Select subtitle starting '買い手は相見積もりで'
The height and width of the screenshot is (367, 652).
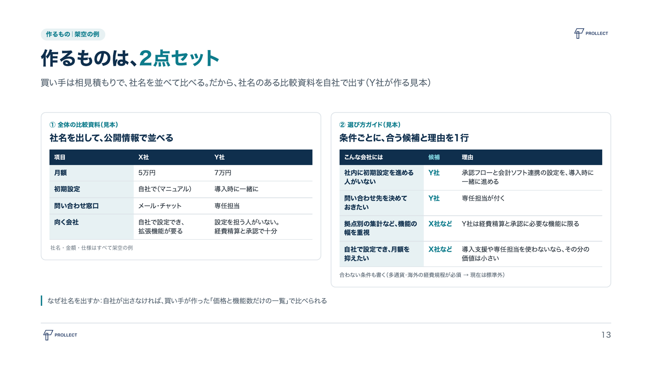(x=236, y=83)
